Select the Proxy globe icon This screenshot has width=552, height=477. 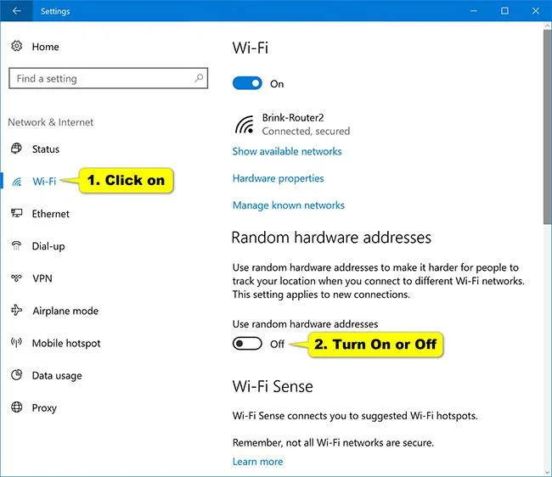(x=16, y=407)
